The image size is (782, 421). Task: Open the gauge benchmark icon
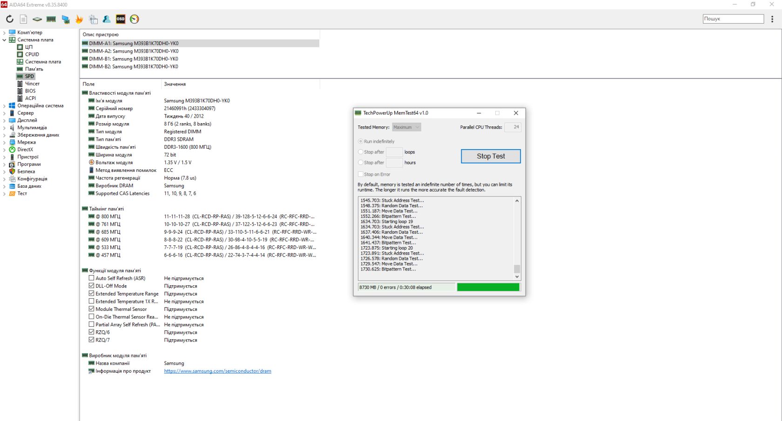click(135, 19)
